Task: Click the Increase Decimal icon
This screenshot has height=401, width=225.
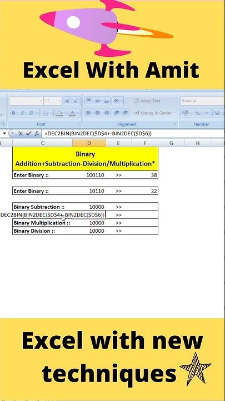Action: (x=217, y=113)
